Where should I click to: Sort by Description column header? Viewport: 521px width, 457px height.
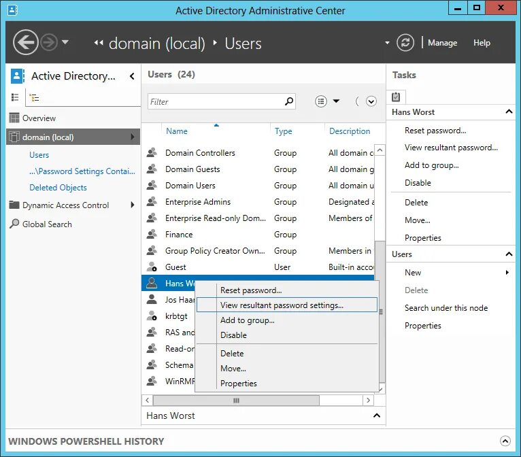coord(350,131)
